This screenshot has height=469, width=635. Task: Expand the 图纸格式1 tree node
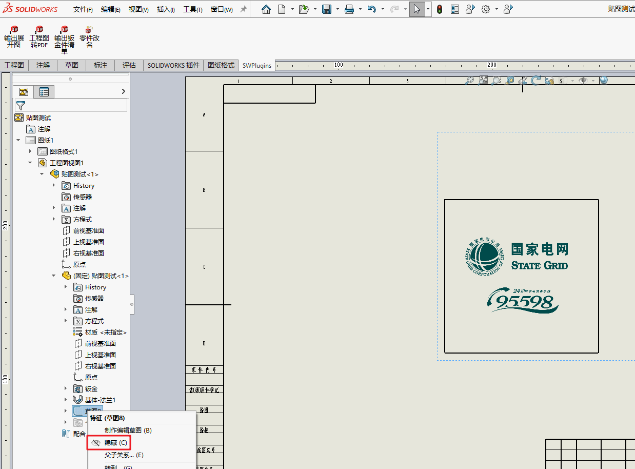(x=30, y=151)
